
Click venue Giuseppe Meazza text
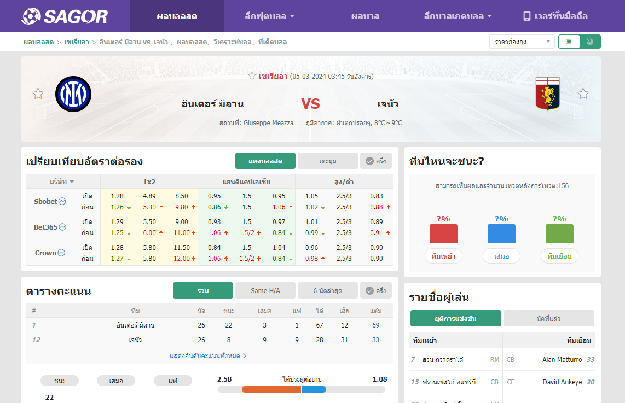point(268,123)
